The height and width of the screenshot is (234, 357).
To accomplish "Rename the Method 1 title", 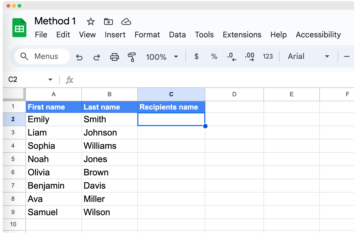I will tap(55, 21).
